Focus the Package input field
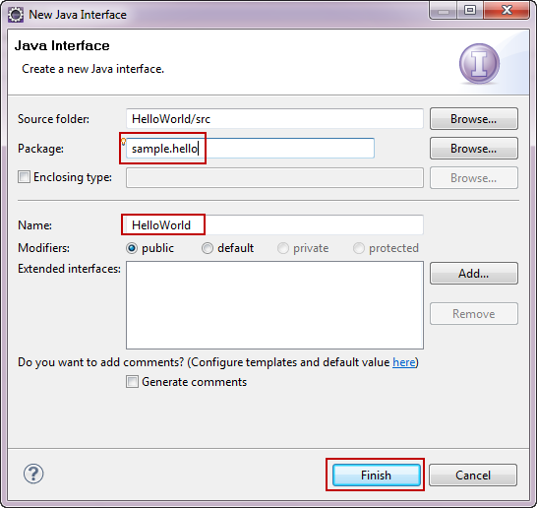 250,149
